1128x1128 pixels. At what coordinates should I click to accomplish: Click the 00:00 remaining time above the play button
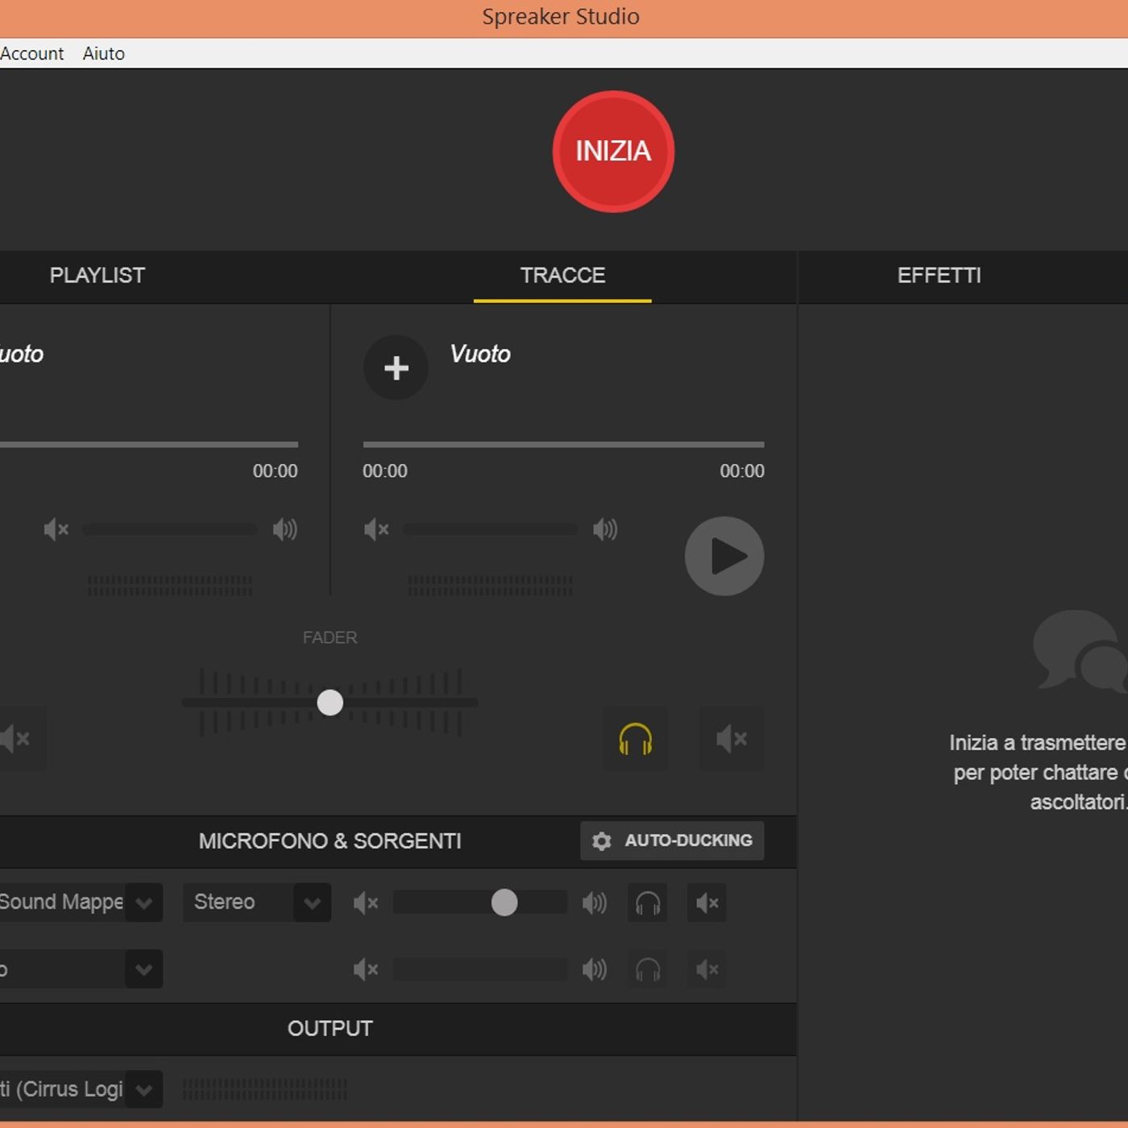pos(742,471)
